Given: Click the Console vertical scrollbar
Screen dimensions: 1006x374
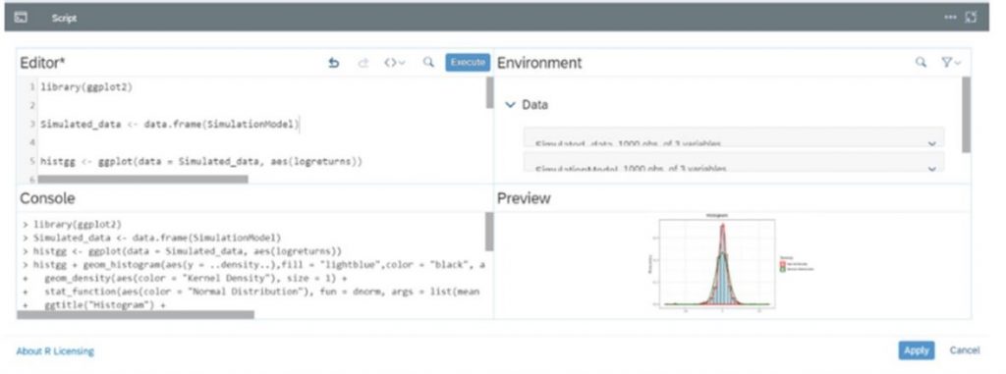Looking at the screenshot, I should tap(489, 232).
